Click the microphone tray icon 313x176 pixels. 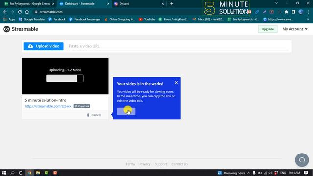click(254, 173)
